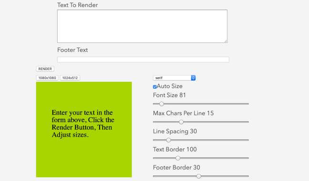Click the 'Auto Size' label text
Image resolution: width=309 pixels, height=181 pixels.
pos(169,86)
